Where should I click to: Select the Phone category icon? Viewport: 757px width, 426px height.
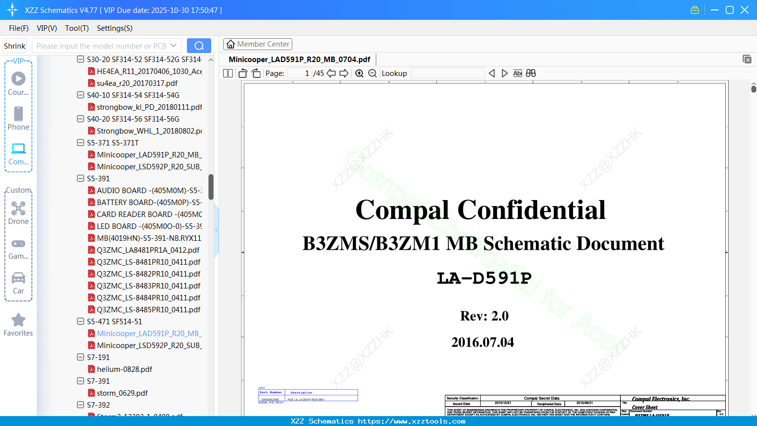pyautogui.click(x=18, y=118)
